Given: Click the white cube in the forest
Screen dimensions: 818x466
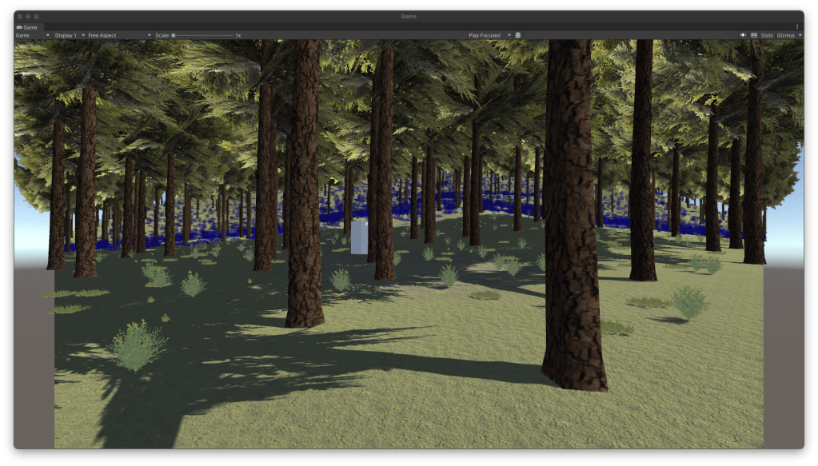Looking at the screenshot, I should [358, 237].
